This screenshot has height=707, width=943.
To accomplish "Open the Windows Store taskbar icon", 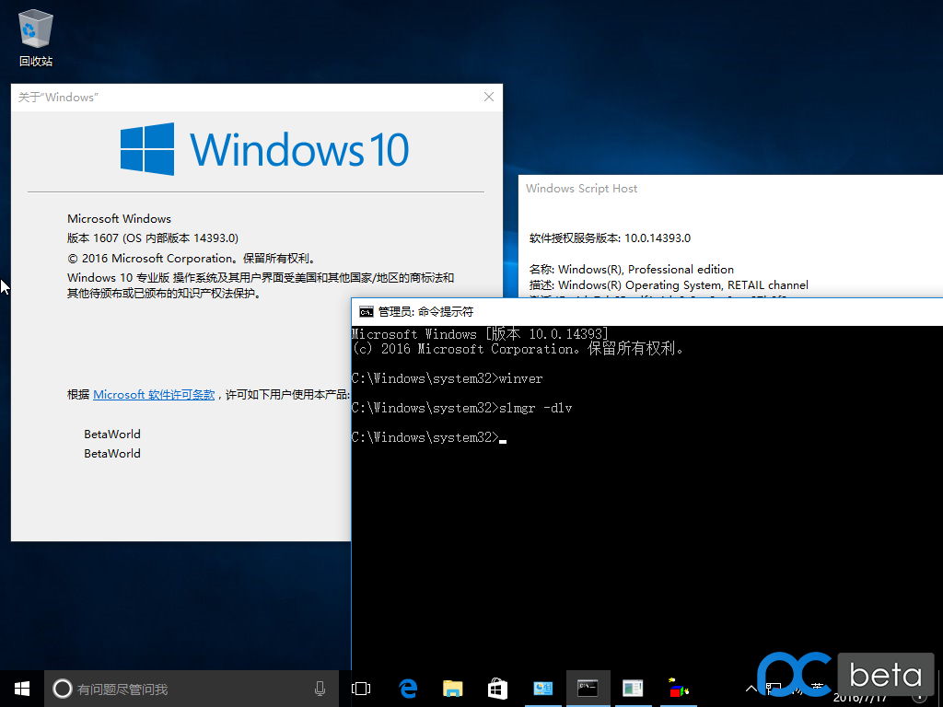I will pyautogui.click(x=497, y=689).
